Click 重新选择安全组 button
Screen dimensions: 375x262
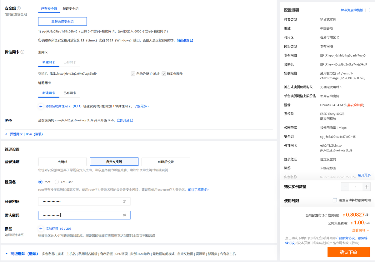click(62, 21)
